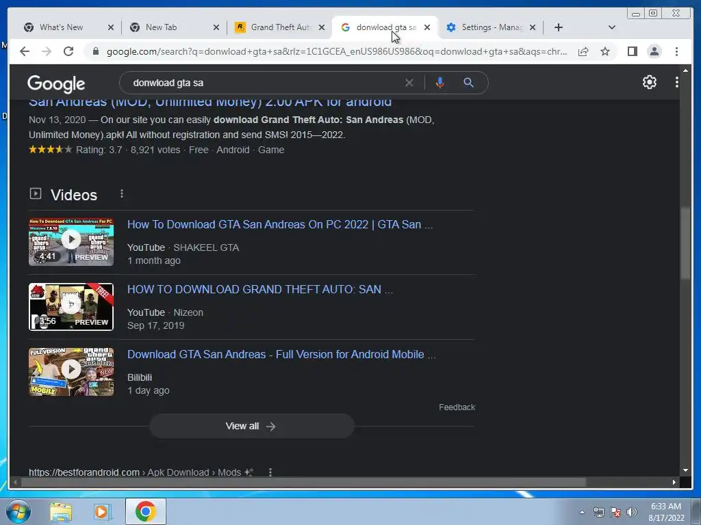Expand the tab search dropdown arrow
This screenshot has width=701, height=525.
click(612, 27)
